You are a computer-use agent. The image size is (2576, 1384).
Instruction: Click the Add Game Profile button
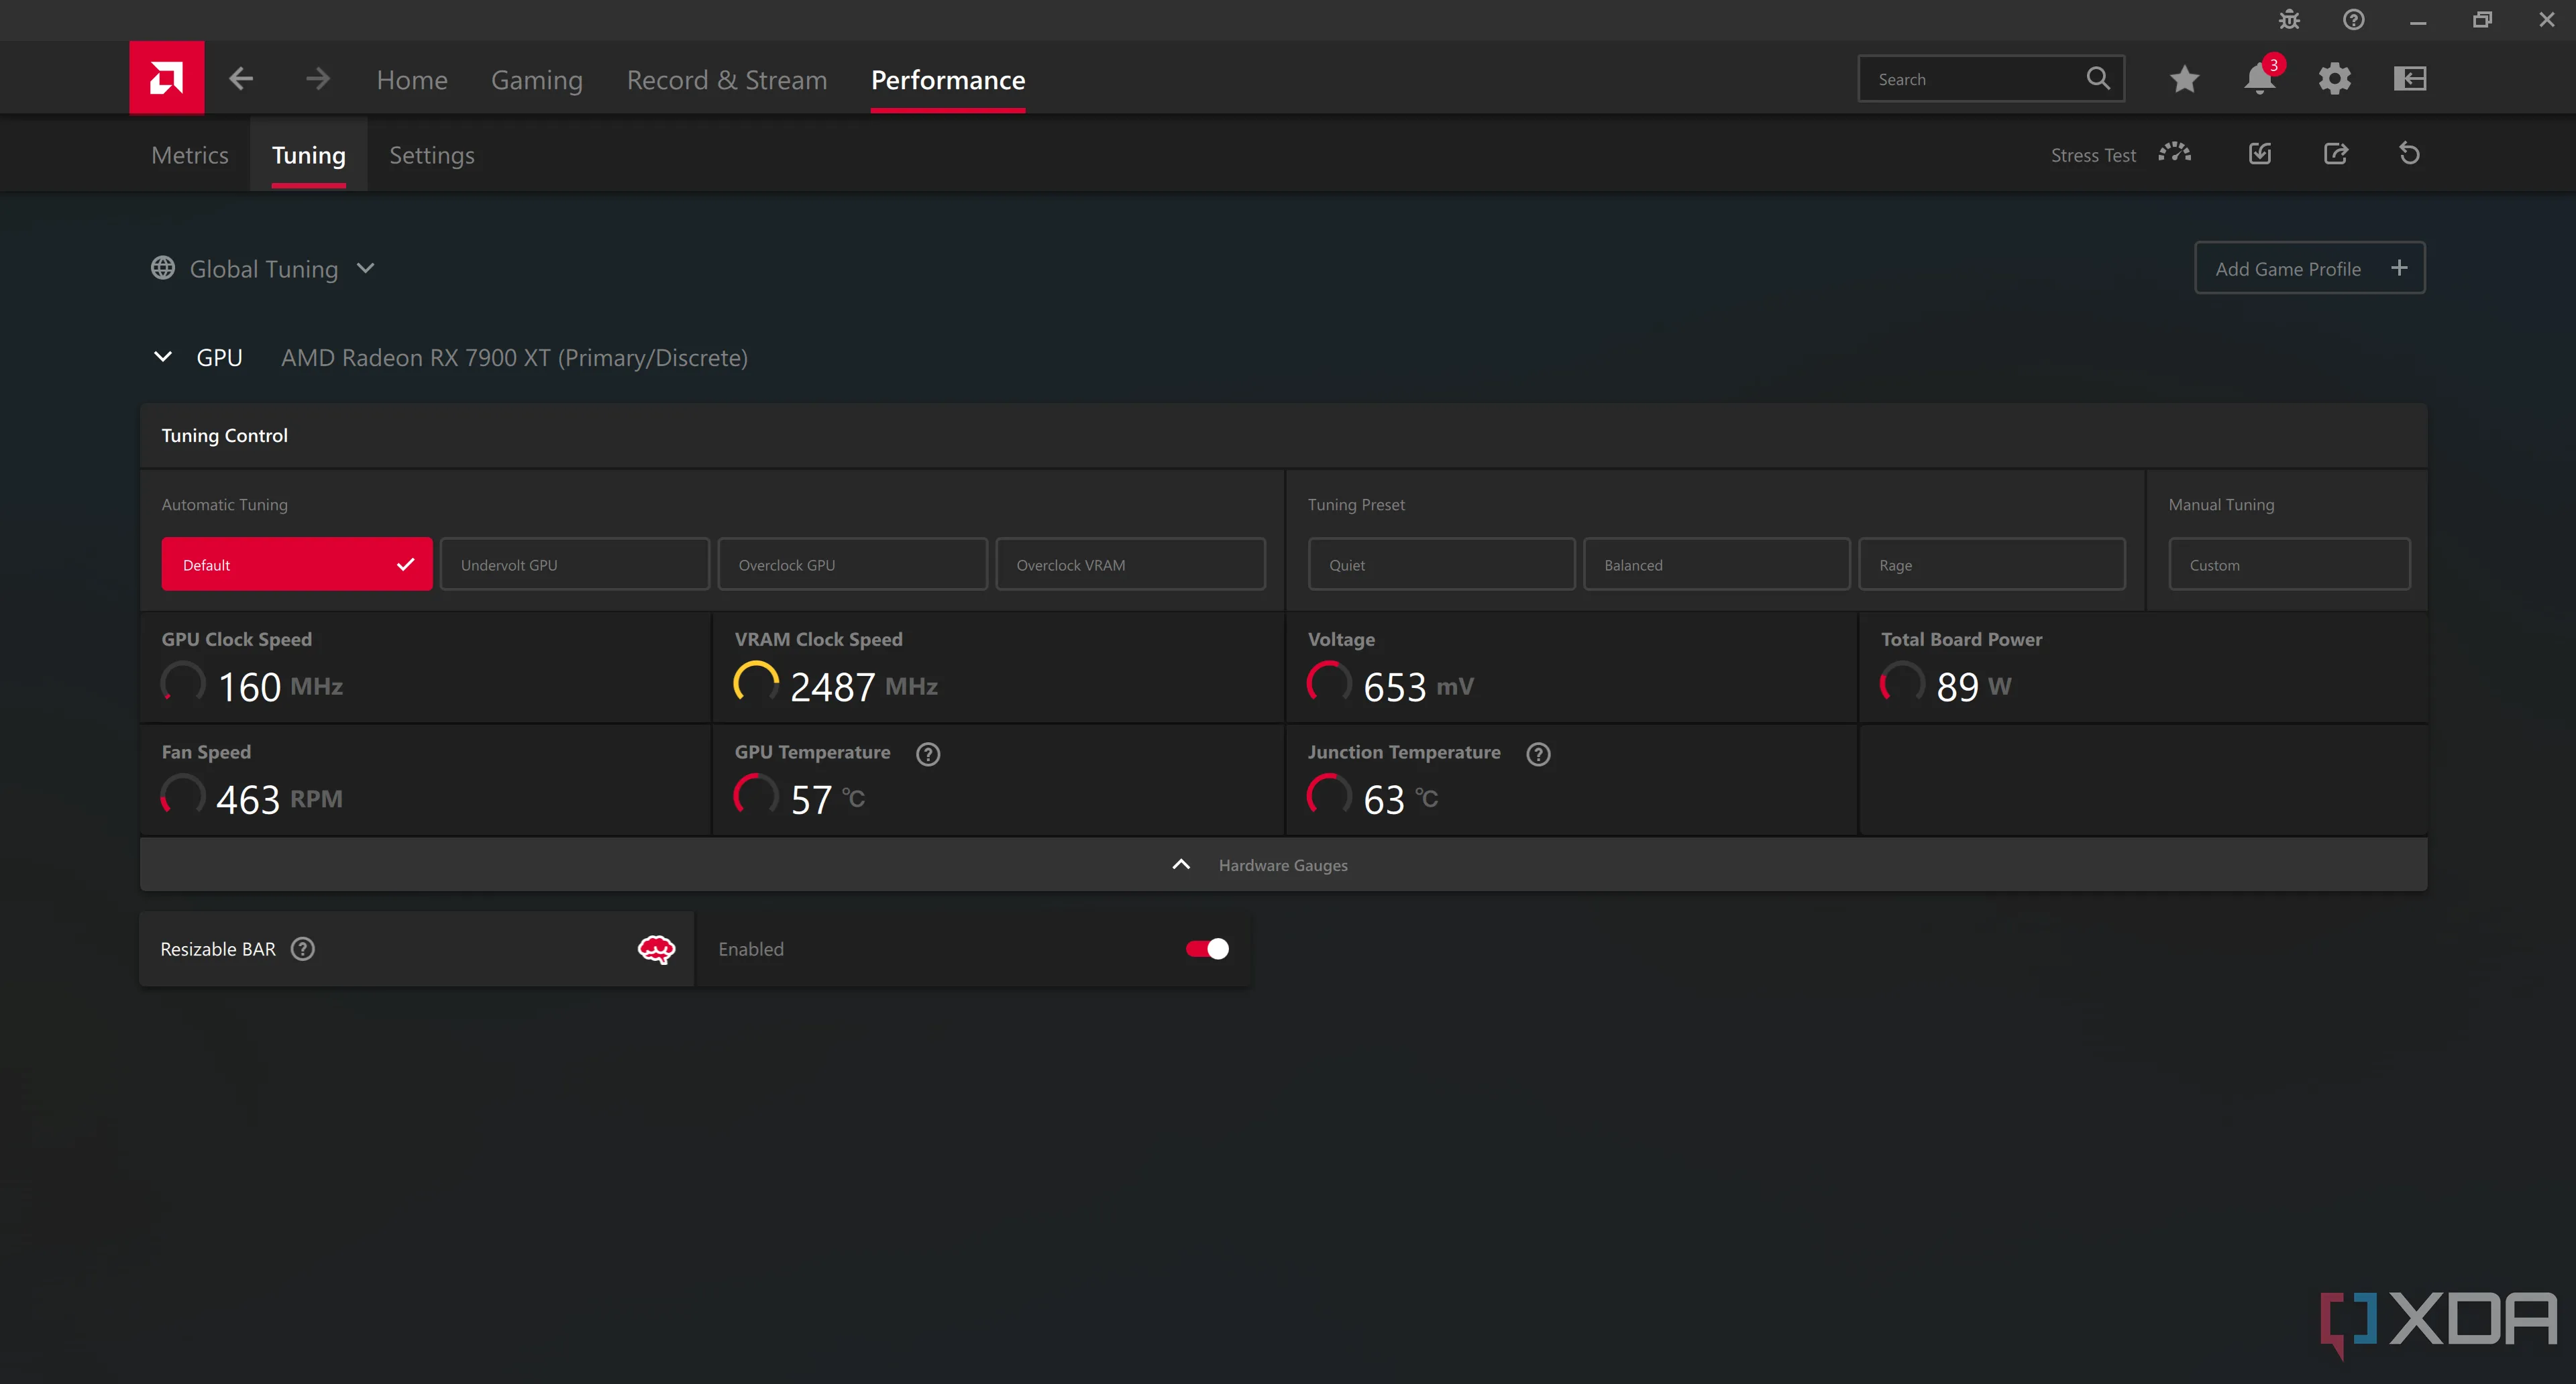pyautogui.click(x=2310, y=268)
